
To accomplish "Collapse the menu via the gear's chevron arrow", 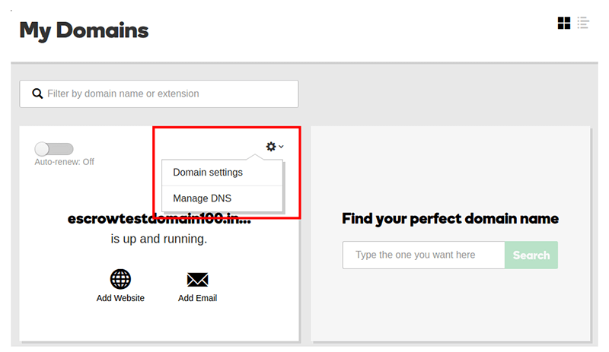I will tap(282, 147).
